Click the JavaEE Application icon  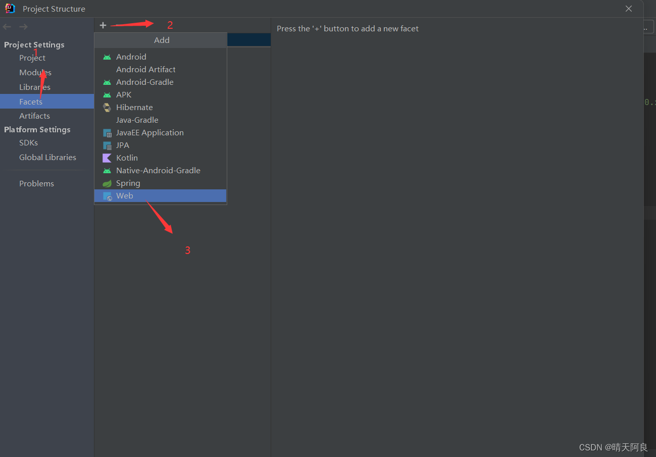pos(107,133)
